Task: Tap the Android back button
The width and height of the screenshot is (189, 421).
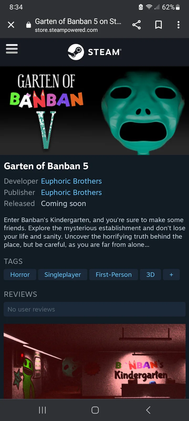Action: click(148, 410)
